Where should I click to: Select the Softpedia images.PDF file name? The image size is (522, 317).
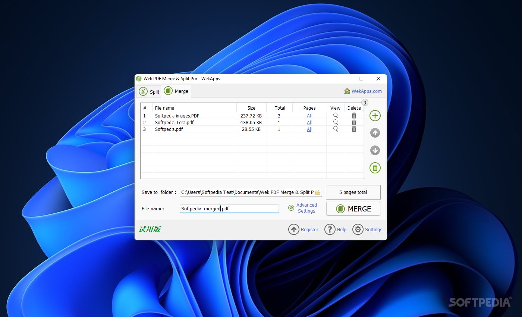[x=177, y=116]
